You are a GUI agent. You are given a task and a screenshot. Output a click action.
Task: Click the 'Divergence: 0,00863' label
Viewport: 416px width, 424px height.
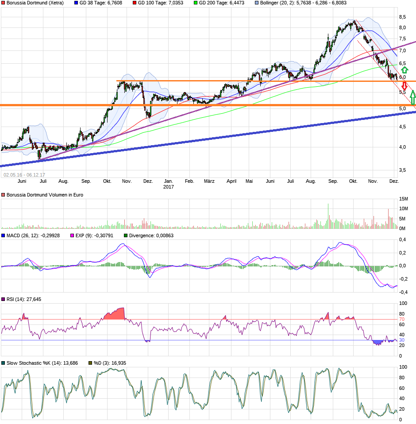(x=151, y=236)
